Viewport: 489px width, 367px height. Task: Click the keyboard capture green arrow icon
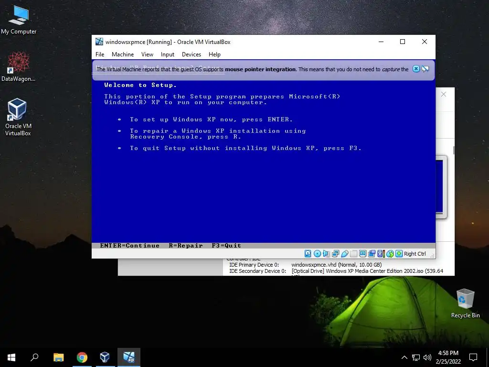[399, 254]
